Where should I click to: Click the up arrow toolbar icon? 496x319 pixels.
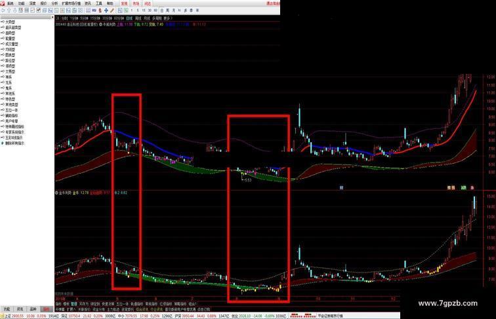[9, 10]
